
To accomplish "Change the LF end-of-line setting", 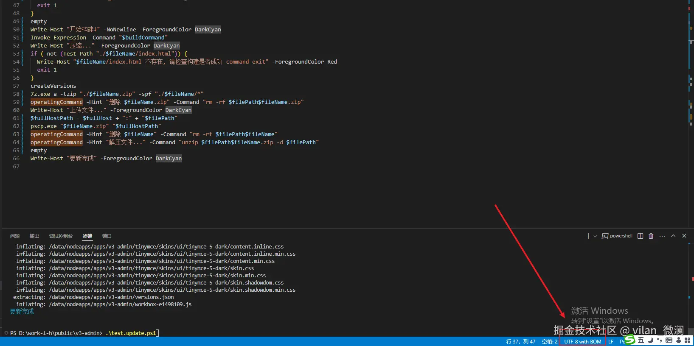I will pyautogui.click(x=611, y=342).
